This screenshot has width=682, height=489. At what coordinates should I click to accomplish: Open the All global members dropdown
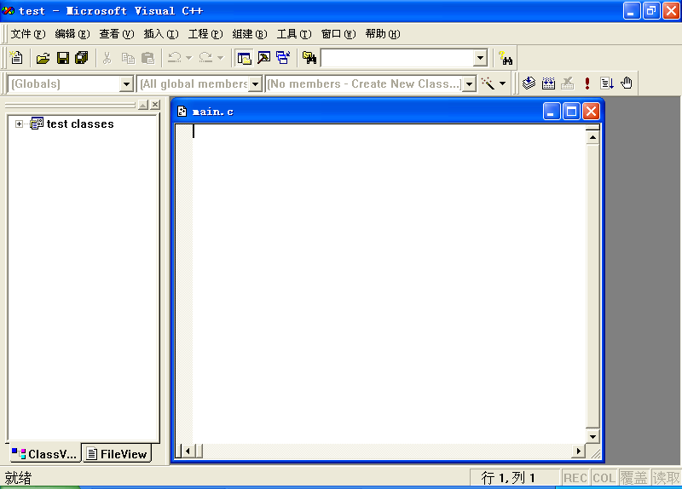click(x=255, y=83)
